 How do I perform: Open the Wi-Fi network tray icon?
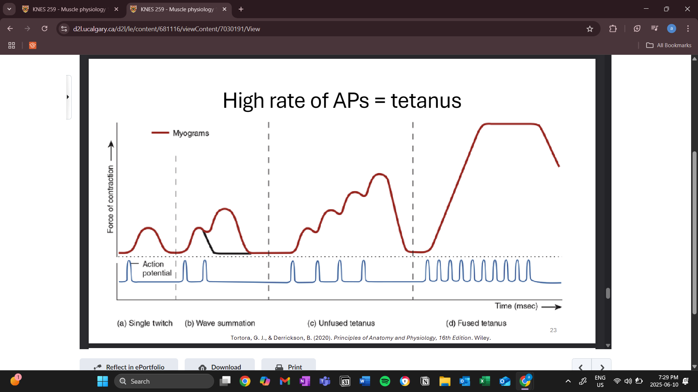[617, 381]
